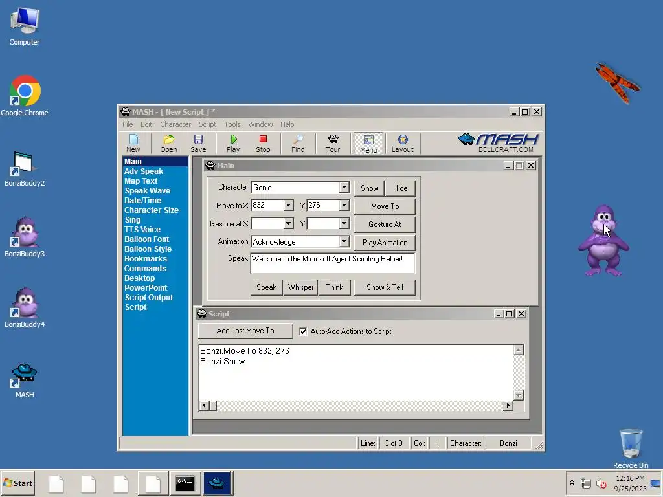
Task: Open the Start menu
Action: pos(17,483)
